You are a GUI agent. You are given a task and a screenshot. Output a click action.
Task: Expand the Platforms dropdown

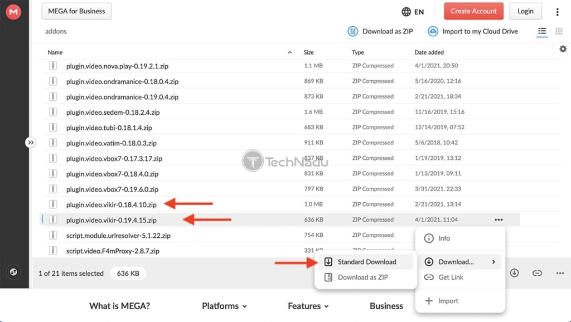click(x=224, y=306)
